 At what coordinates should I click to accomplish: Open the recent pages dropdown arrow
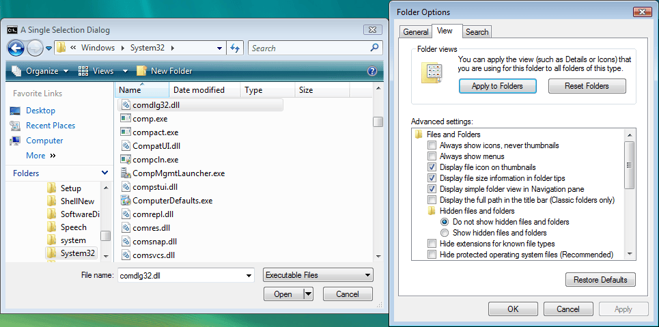coord(48,48)
